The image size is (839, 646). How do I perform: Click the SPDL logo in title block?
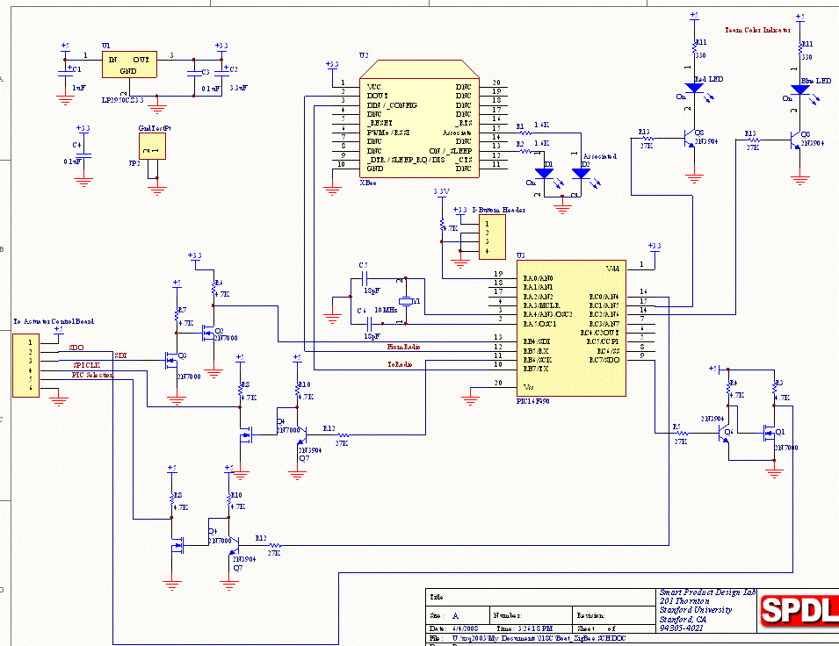click(x=798, y=612)
